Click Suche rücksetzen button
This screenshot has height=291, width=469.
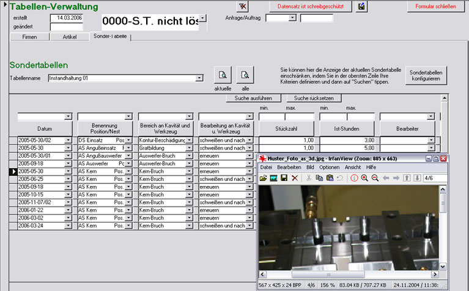pos(314,98)
